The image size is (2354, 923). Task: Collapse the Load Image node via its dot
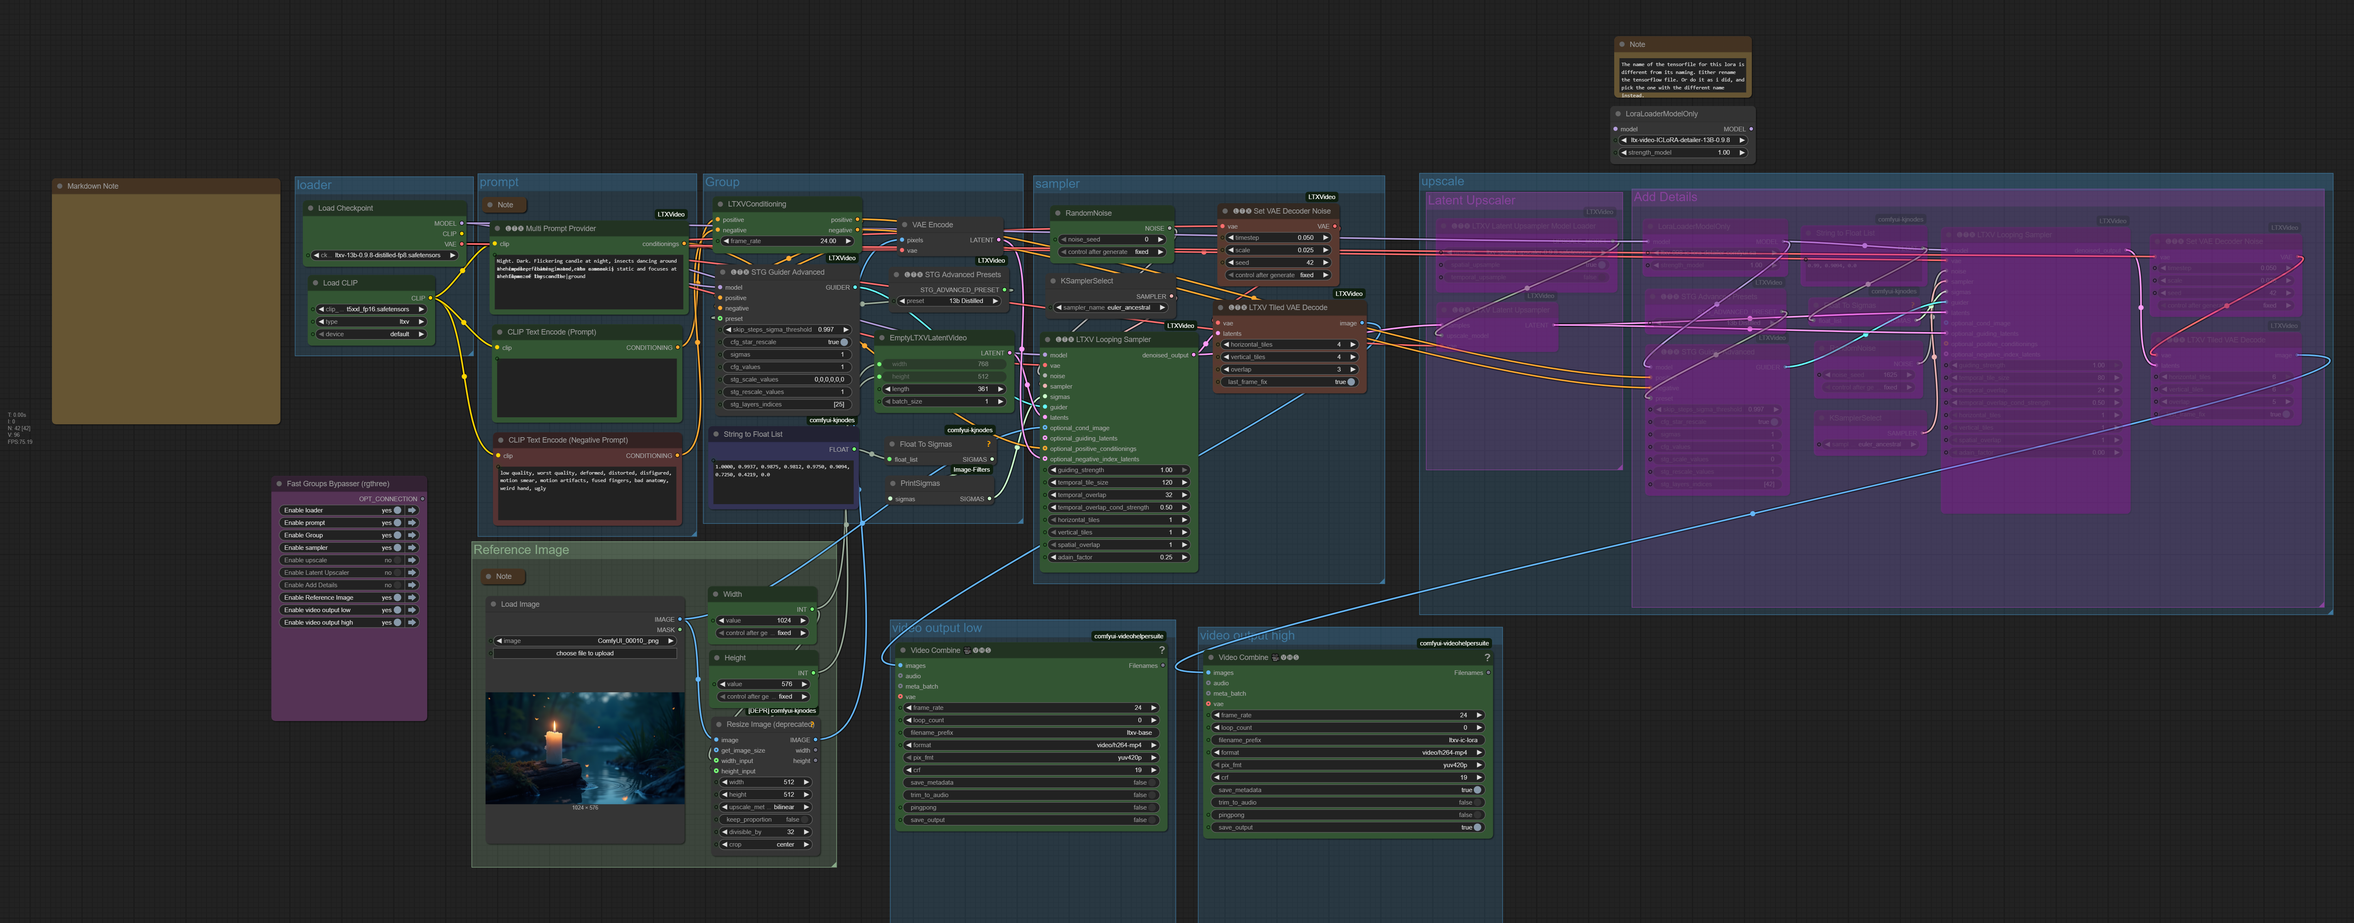point(493,604)
